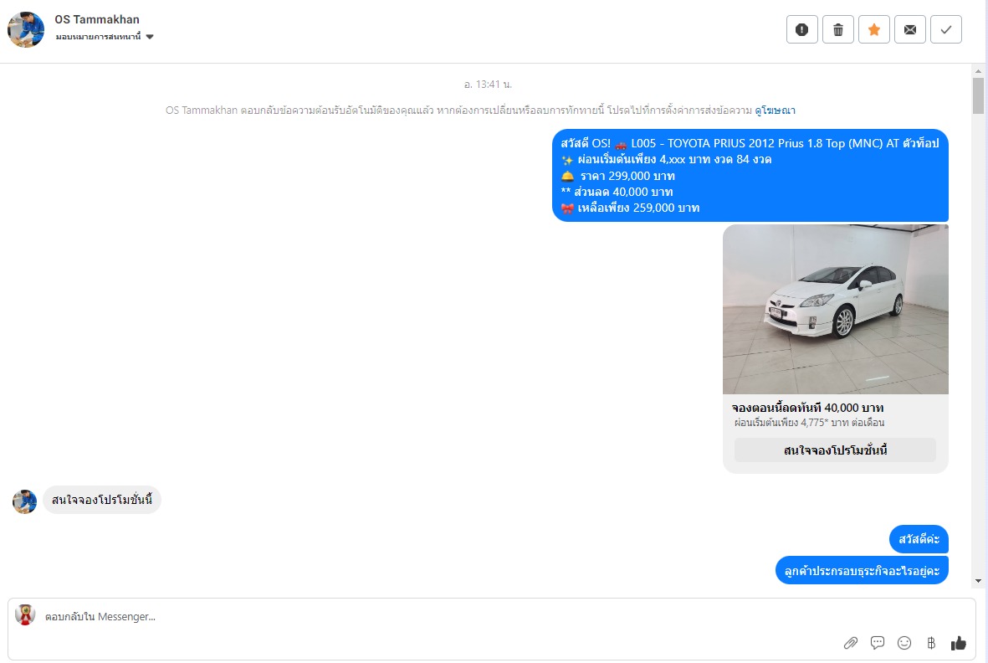Attach a file with paperclip icon

coord(851,643)
